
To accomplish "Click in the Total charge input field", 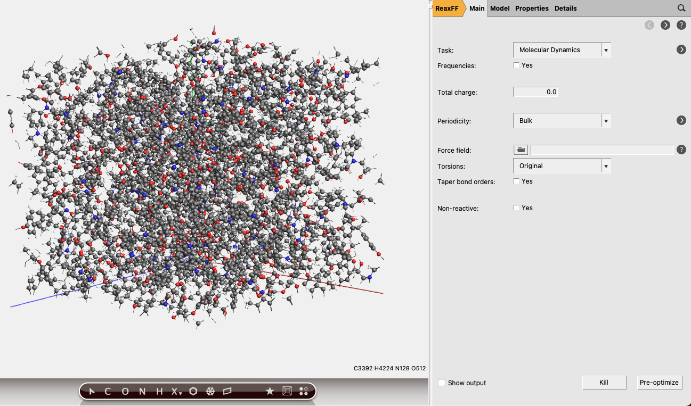I will click(535, 92).
